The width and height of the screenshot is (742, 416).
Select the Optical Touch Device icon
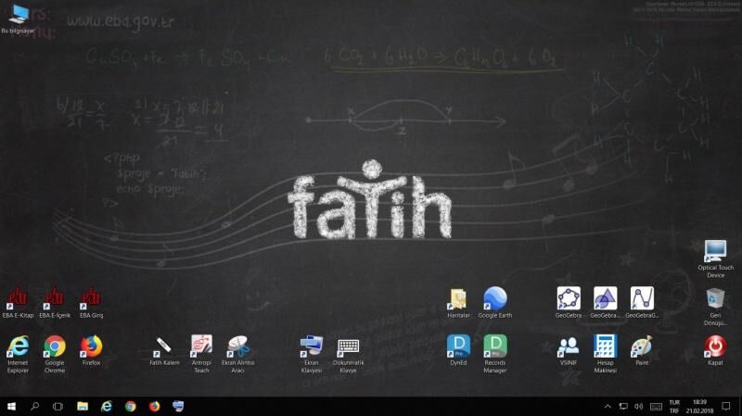pos(715,259)
